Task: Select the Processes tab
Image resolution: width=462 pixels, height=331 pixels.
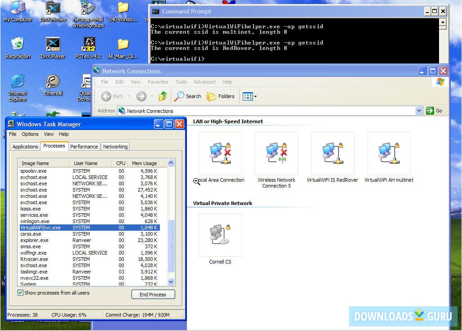Action: (x=54, y=146)
